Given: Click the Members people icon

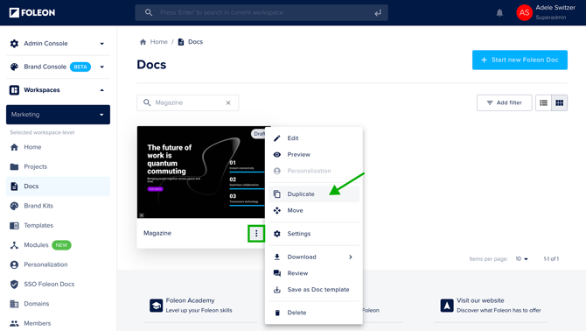Looking at the screenshot, I should (x=14, y=323).
